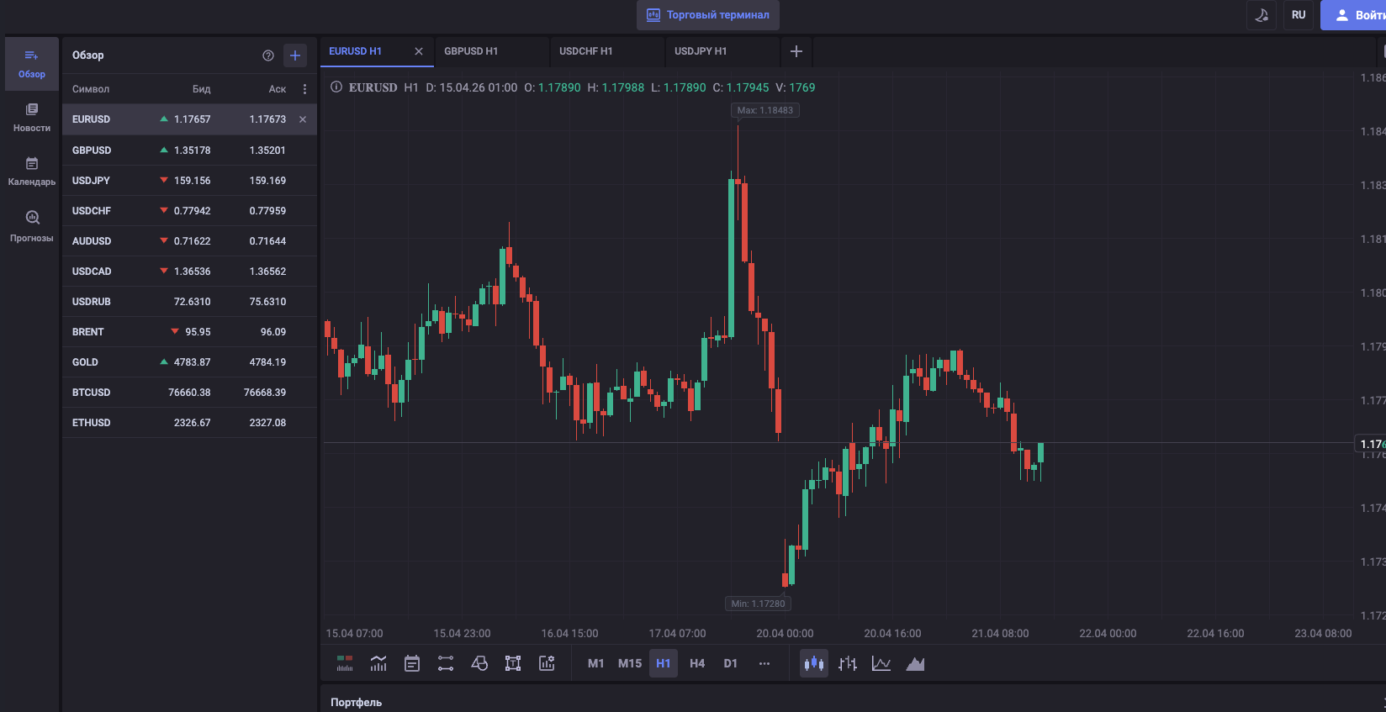Open watchlist column options menu

coord(304,89)
